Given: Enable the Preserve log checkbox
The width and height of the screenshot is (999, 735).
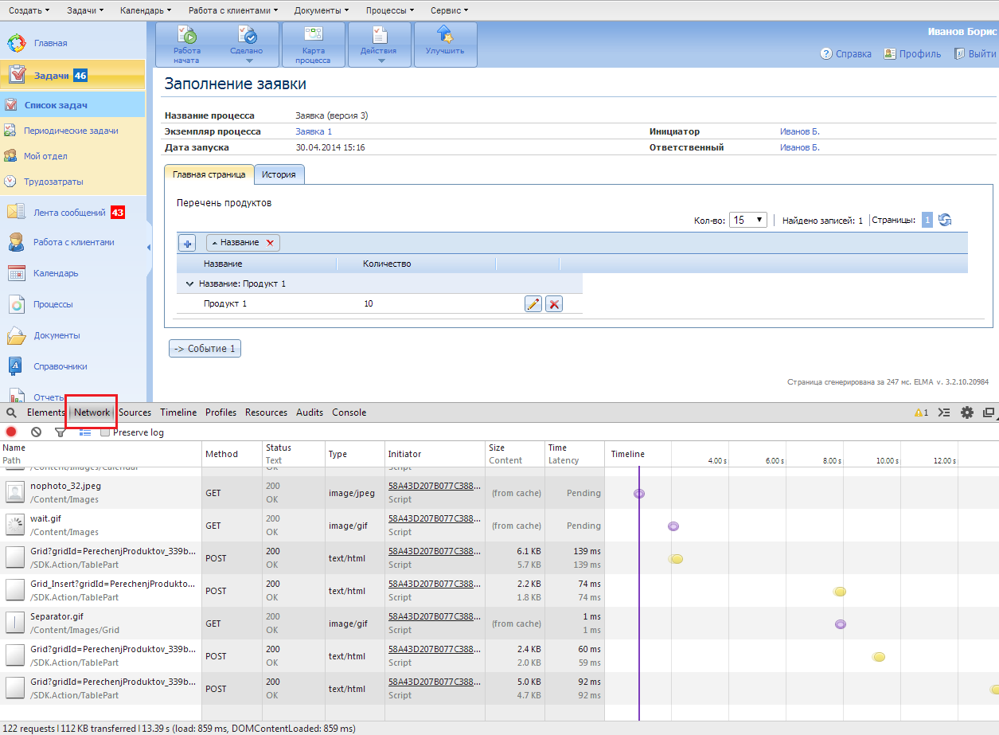Looking at the screenshot, I should (105, 432).
